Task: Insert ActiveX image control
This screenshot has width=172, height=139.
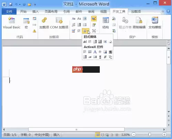Action: click(105, 52)
